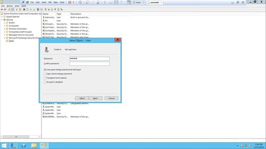
Task: Select the Administrator user row
Action: pyautogui.click(x=66, y=17)
